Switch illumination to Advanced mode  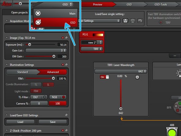[53, 72]
